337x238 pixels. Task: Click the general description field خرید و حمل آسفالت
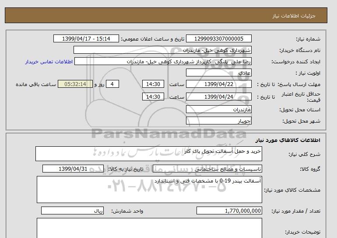149,154
